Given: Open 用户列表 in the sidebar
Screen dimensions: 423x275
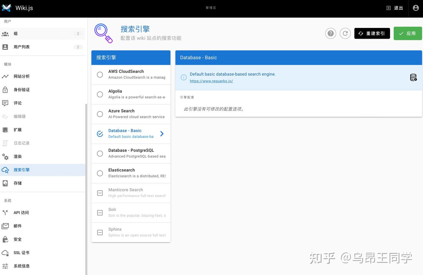Looking at the screenshot, I should (43, 47).
